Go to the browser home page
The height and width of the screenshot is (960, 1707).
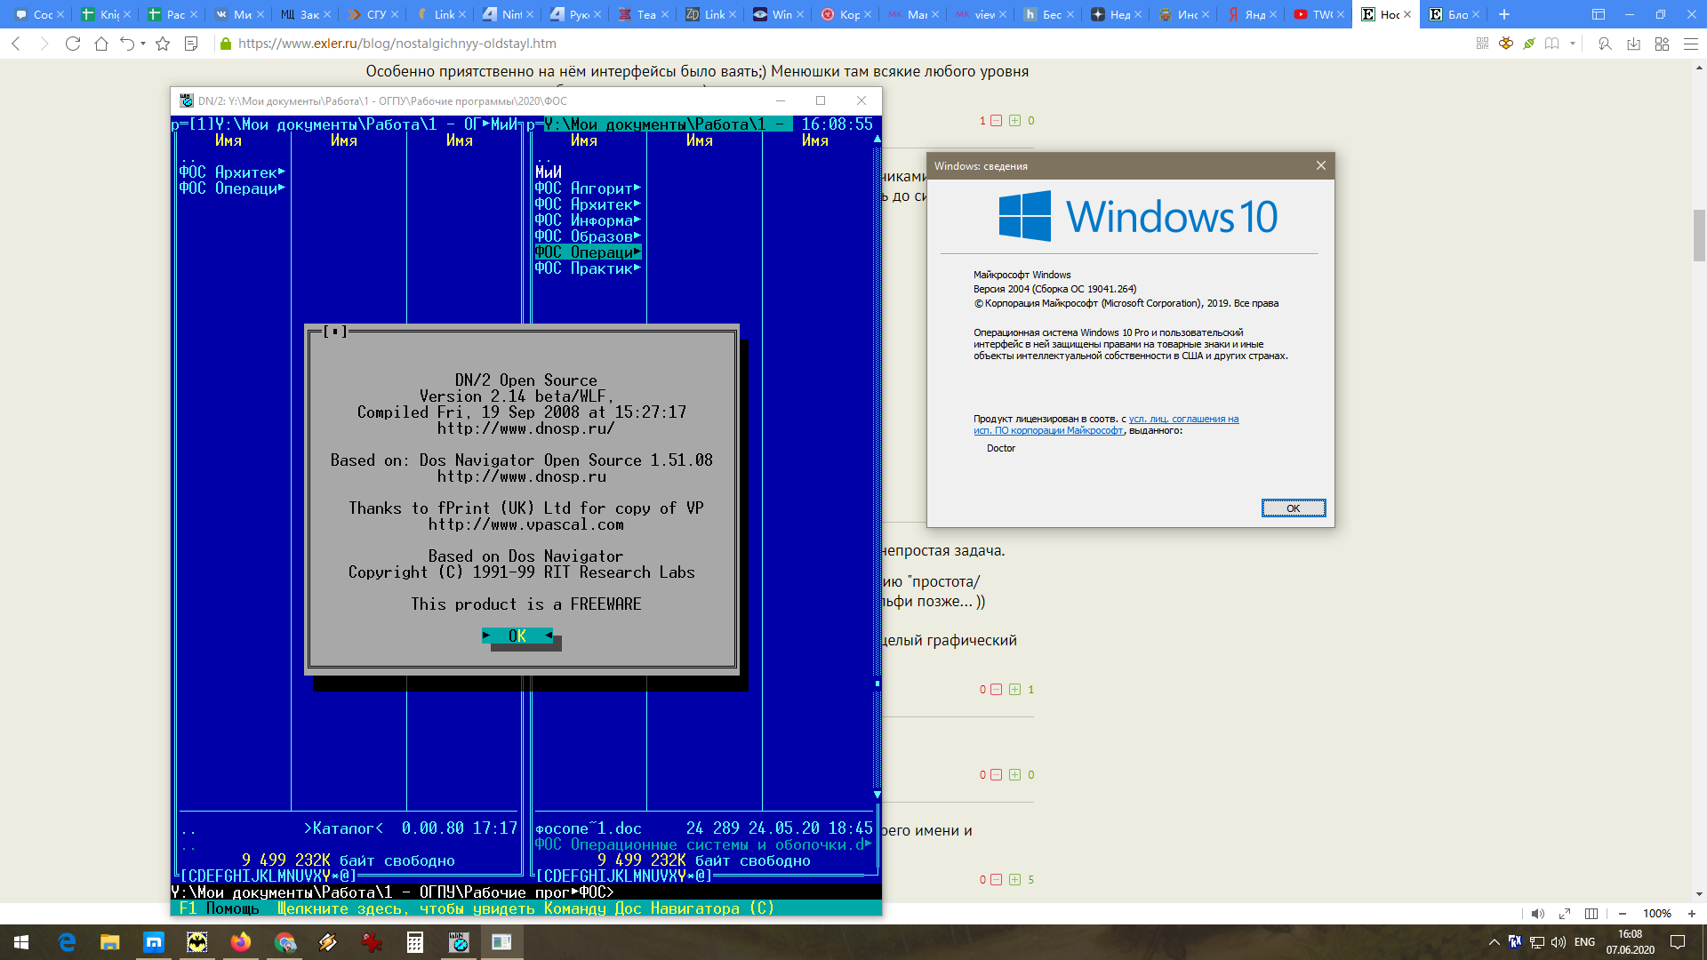coord(101,44)
